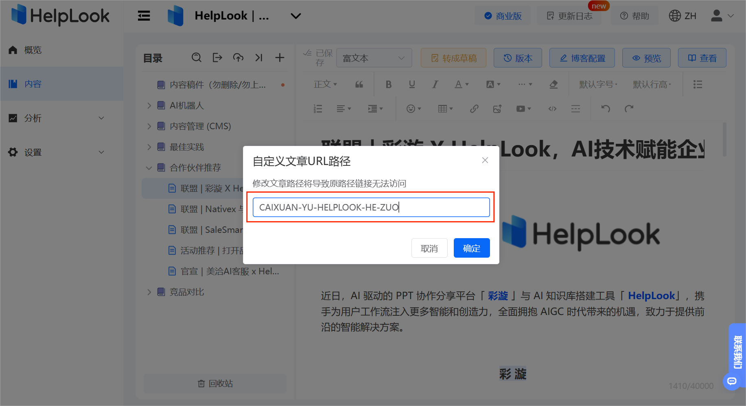
Task: Open 版本 history
Action: 518,58
